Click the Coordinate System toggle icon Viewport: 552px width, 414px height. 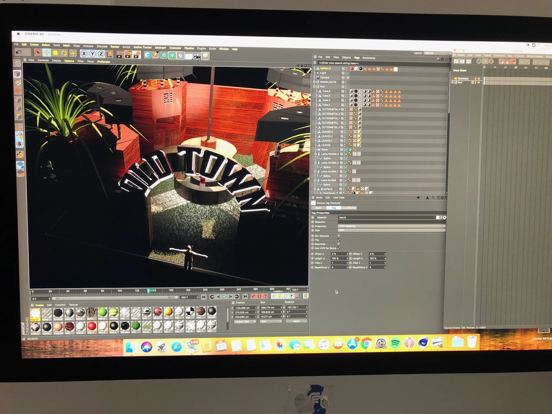click(110, 54)
